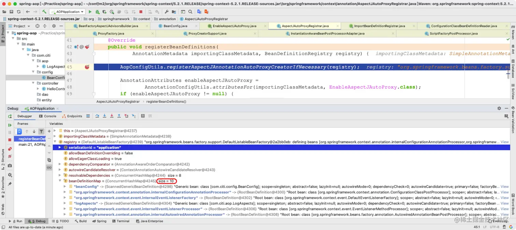Click the blue Translate icon
Viewport: 516px width, 230px height.
click(199, 12)
